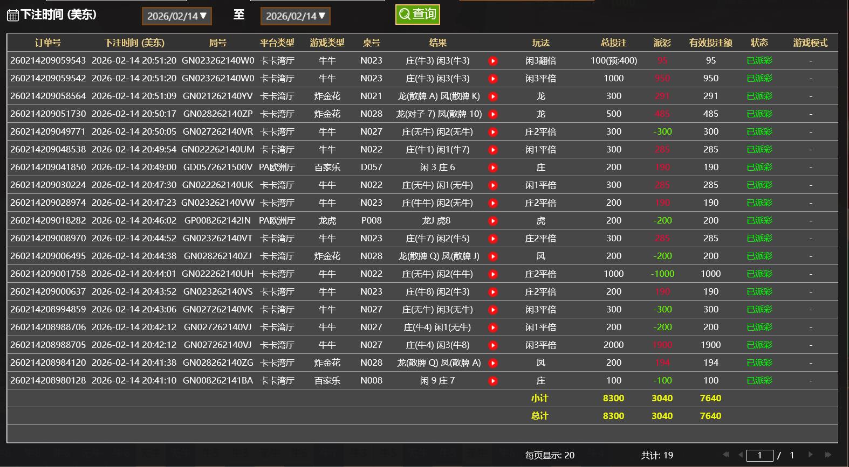This screenshot has width=849, height=467.
Task: Go to the next page arrow
Action: coord(810,455)
